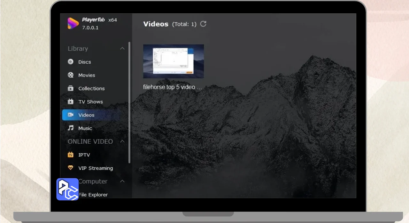Open the filehorse top 5 video thumbnail

click(x=174, y=61)
